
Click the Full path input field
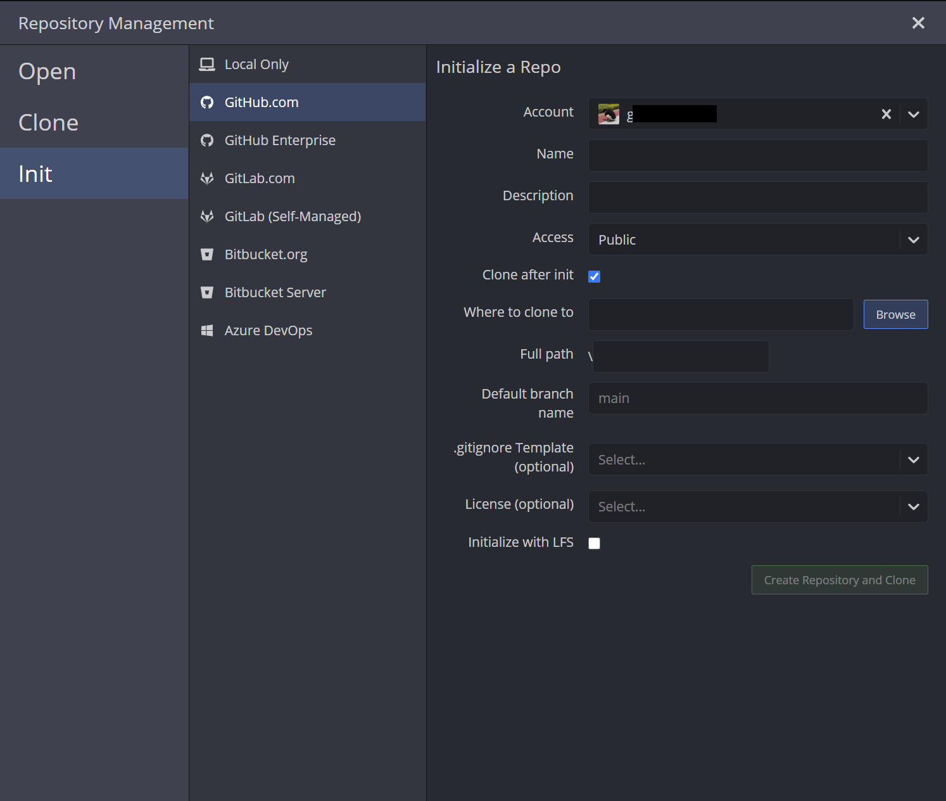[681, 356]
